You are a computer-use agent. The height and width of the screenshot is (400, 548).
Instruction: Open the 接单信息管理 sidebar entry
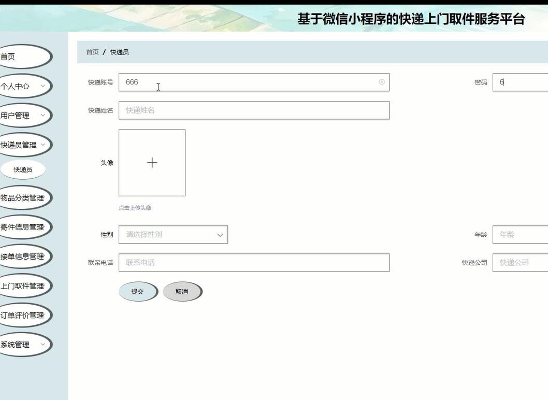click(x=23, y=256)
